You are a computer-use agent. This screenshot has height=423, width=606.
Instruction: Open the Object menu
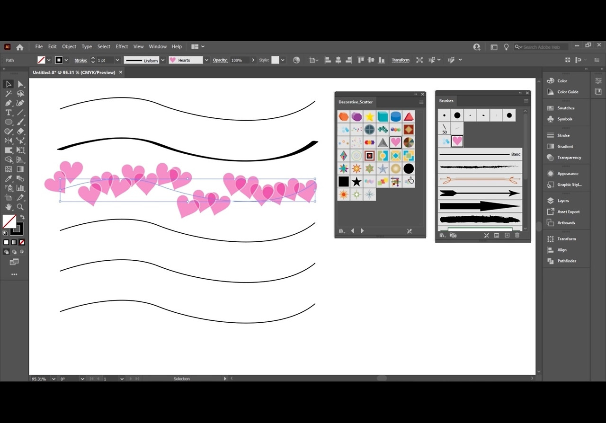pos(69,46)
